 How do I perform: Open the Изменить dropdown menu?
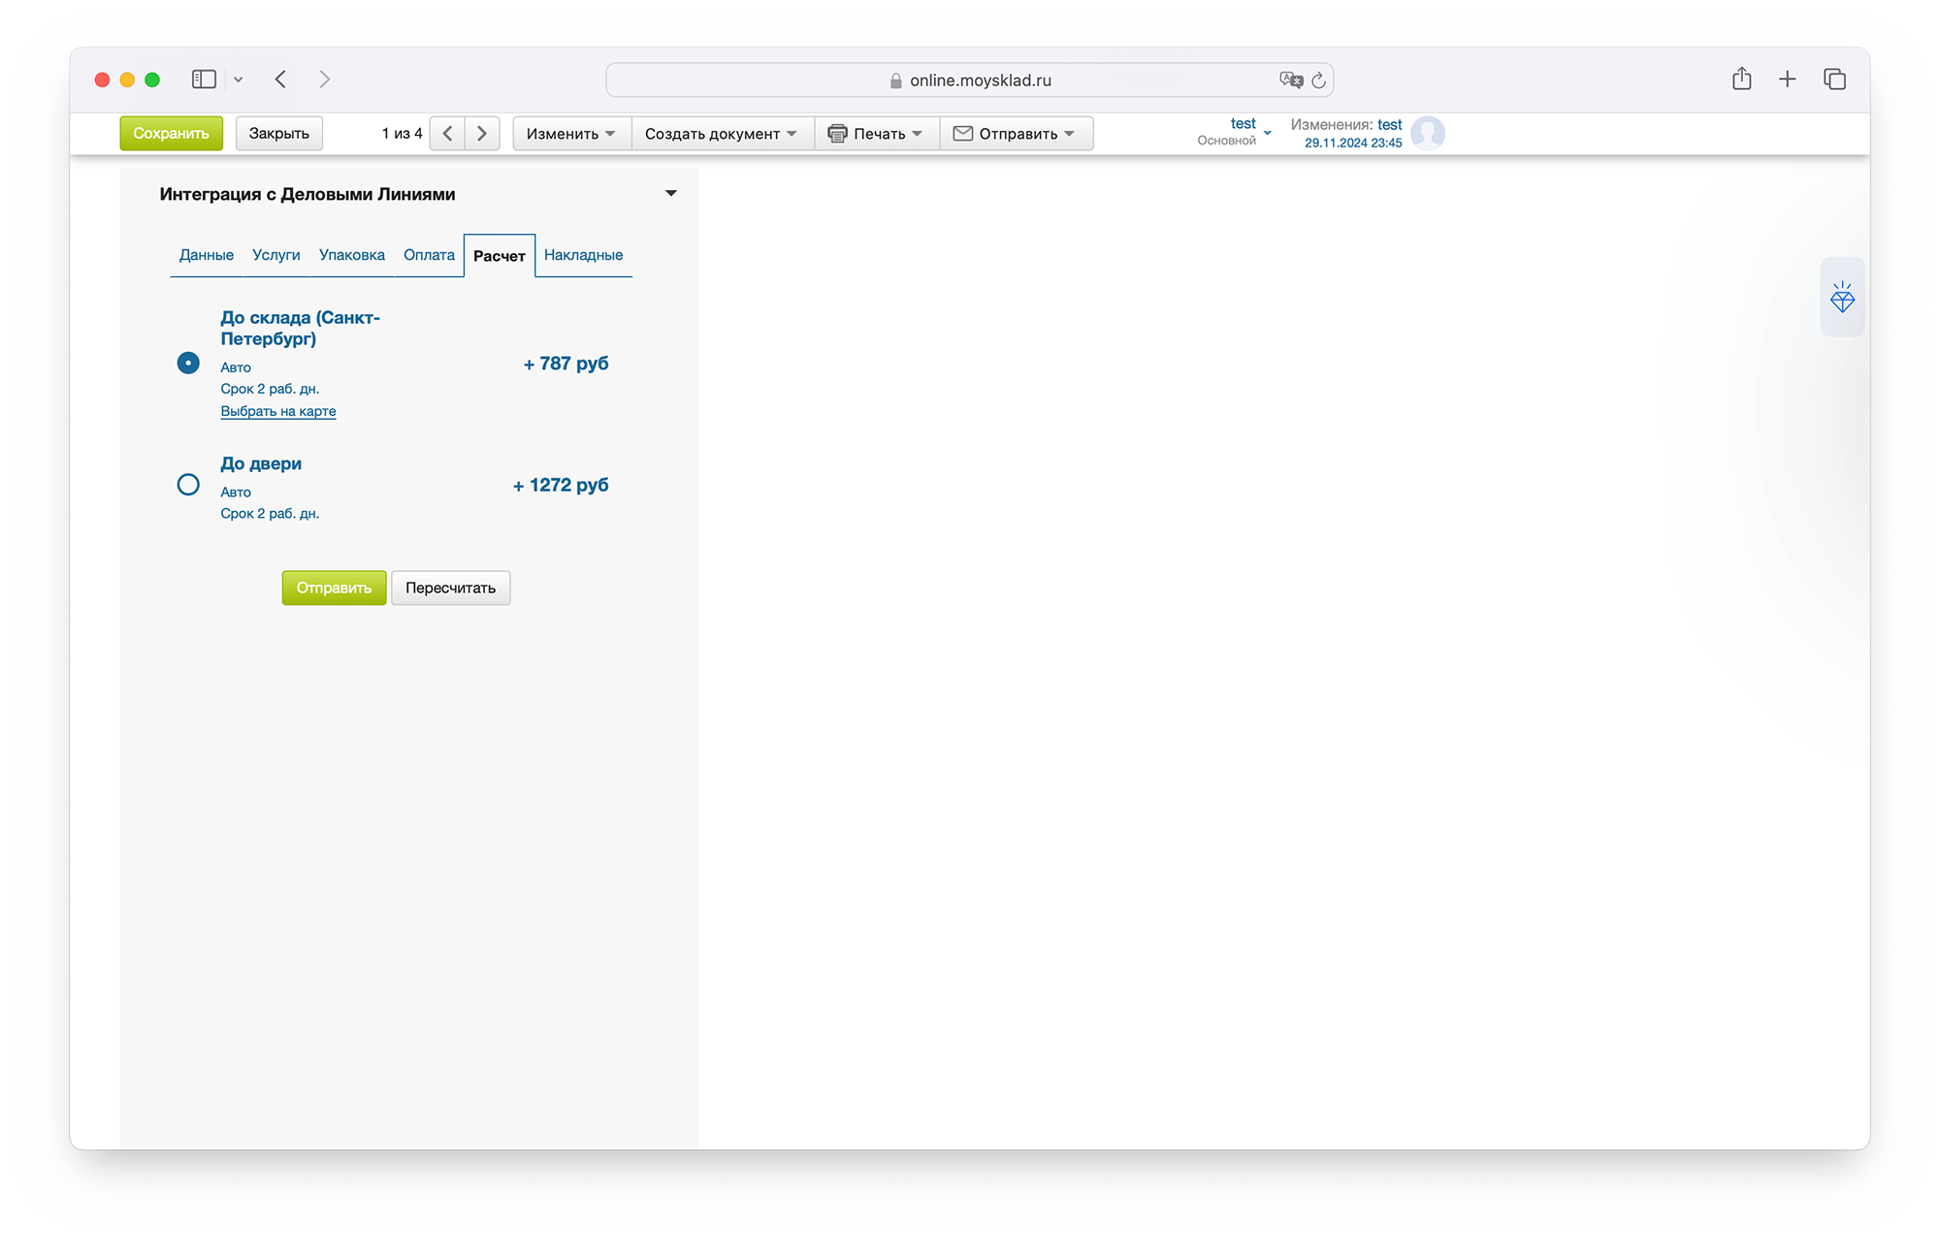pos(570,134)
